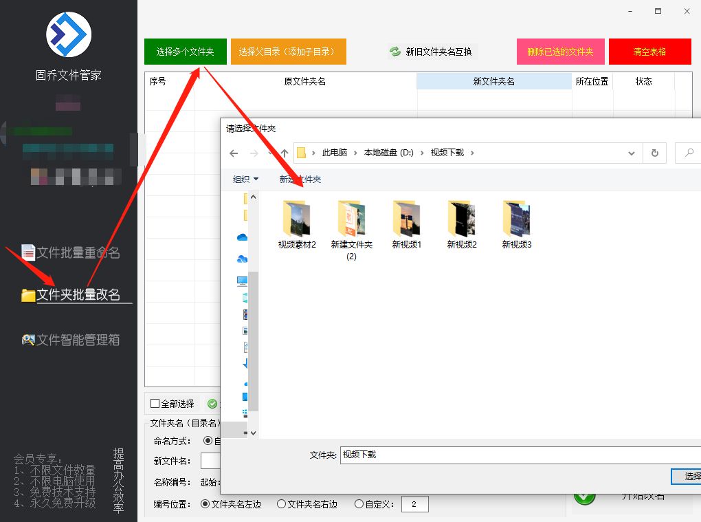Select the 新建文件夹 (2) folder
Screen dimensions: 701x522
click(x=351, y=231)
